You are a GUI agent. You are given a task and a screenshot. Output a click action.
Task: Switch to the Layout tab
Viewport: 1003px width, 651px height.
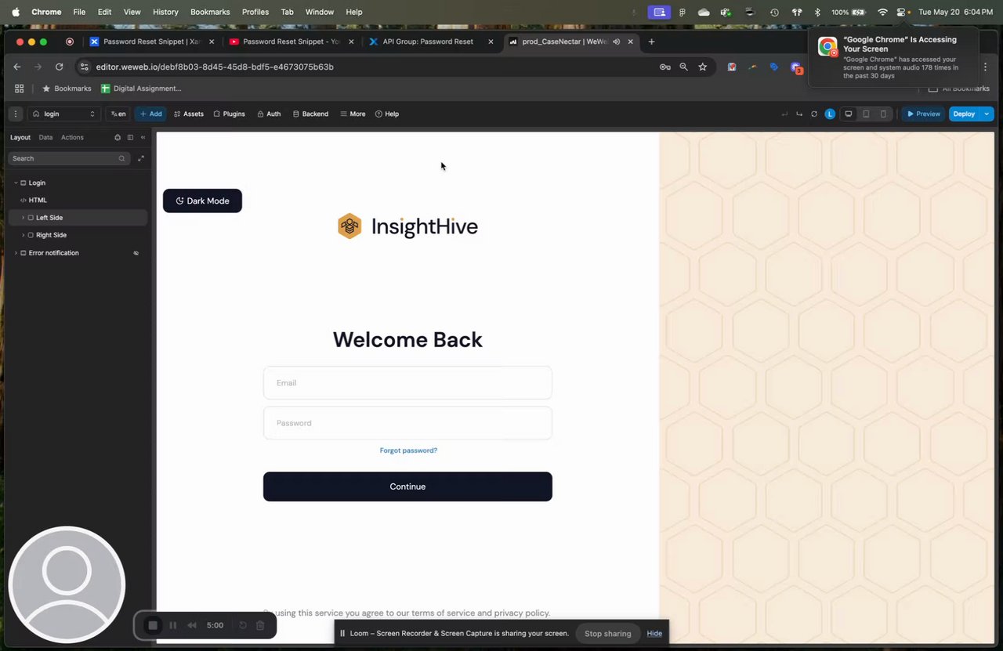(x=20, y=137)
